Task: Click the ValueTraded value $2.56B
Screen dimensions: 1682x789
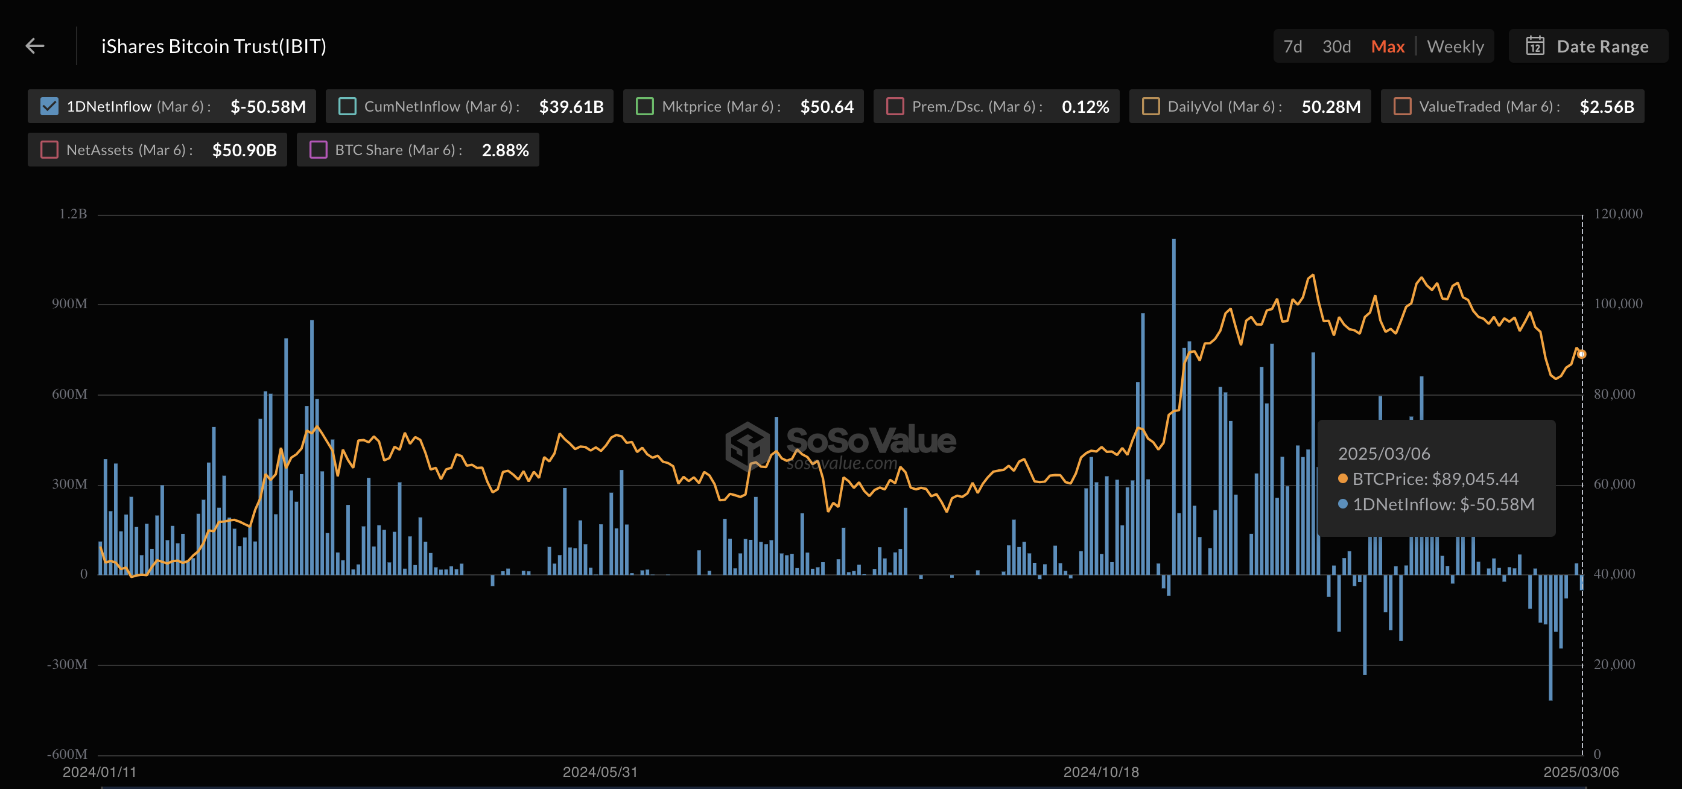Action: click(1606, 106)
